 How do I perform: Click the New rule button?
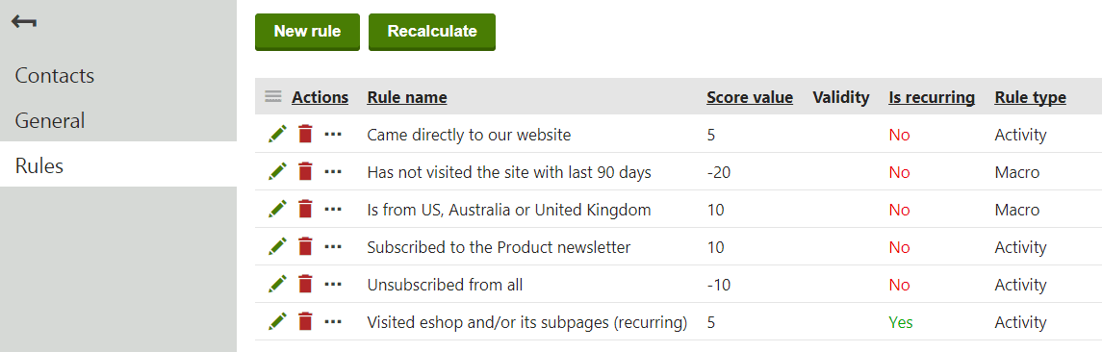[x=307, y=32]
